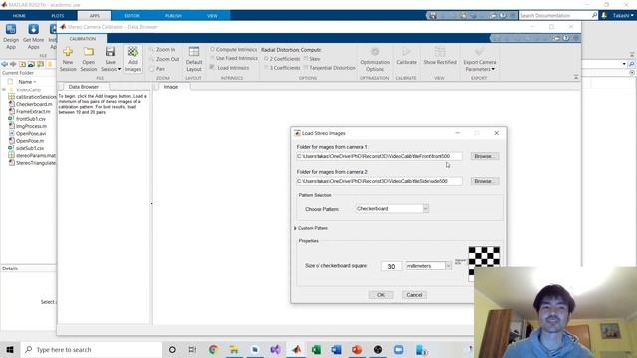Click the camera 2 folder path field

379,181
